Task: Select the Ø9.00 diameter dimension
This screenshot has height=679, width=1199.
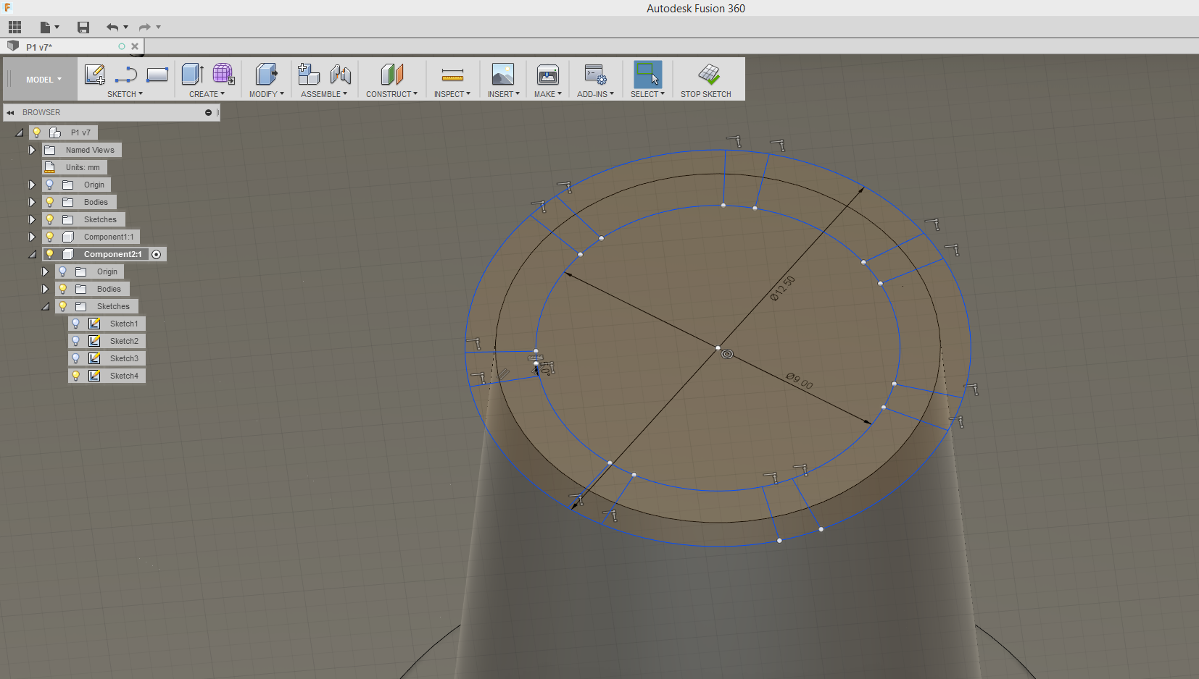Action: click(x=800, y=381)
